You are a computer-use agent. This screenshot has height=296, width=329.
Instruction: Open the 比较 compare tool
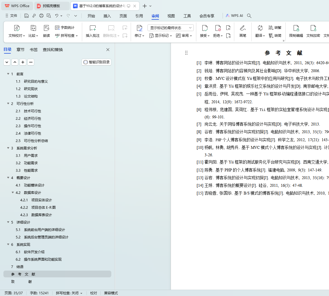33,31
